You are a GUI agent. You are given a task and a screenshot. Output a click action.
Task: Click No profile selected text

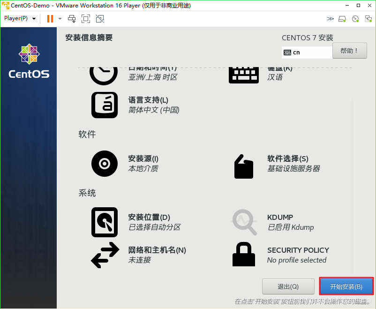pos(297,260)
